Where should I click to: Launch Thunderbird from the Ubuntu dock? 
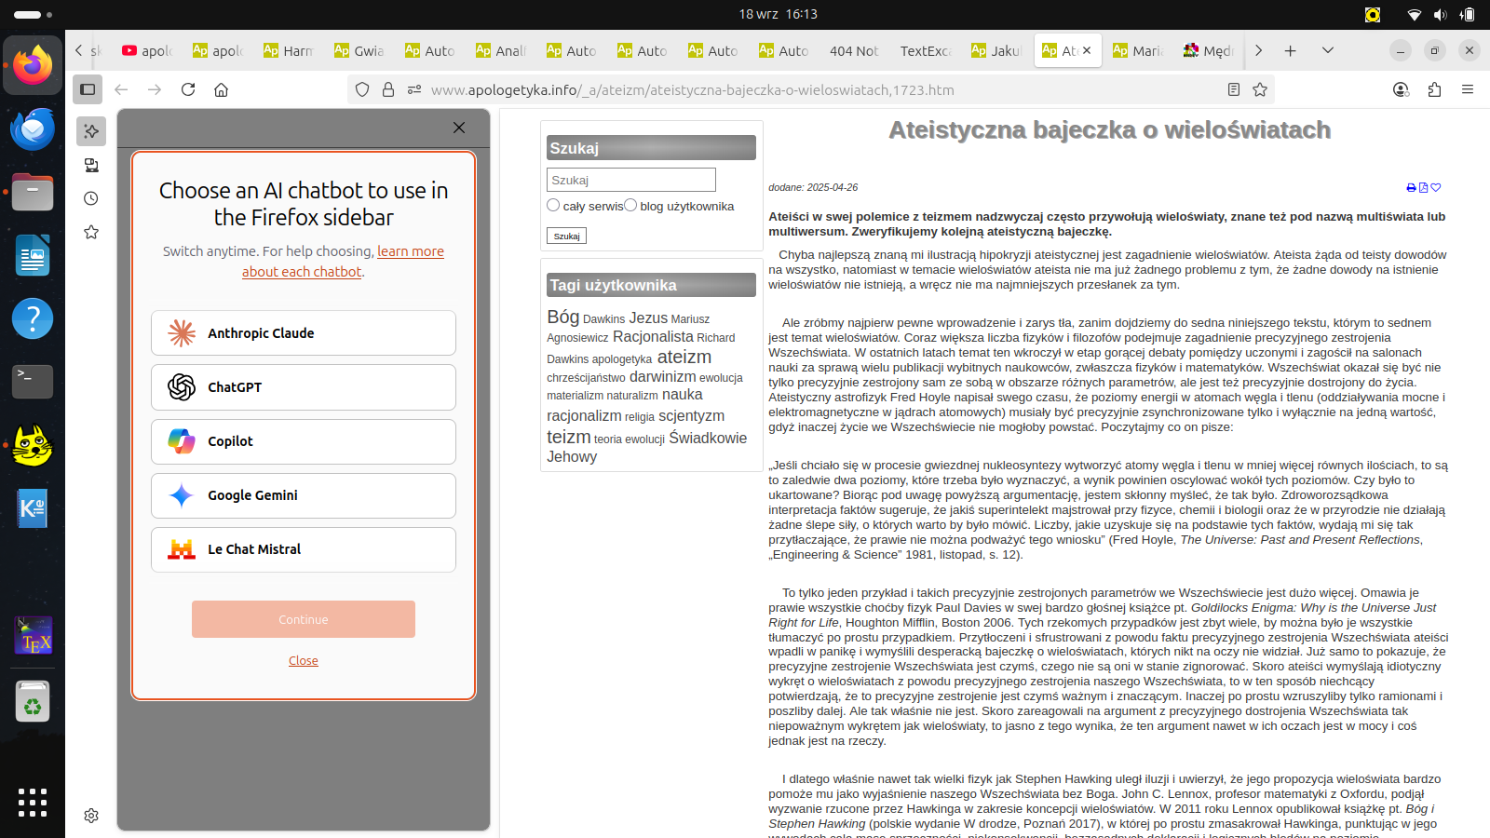coord(33,128)
